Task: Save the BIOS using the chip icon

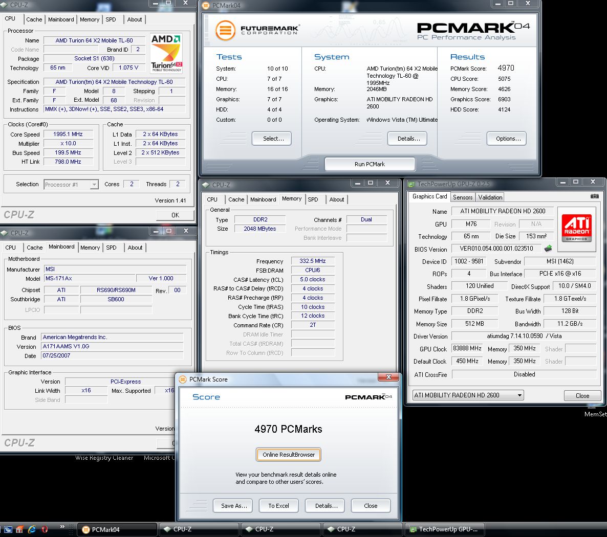Action: [548, 249]
